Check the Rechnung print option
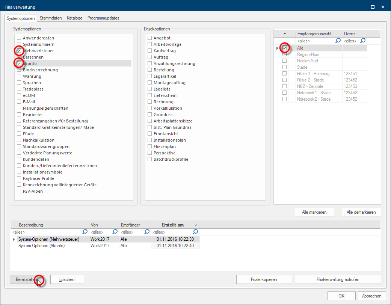Screen dimensions: 391x305 [150, 102]
